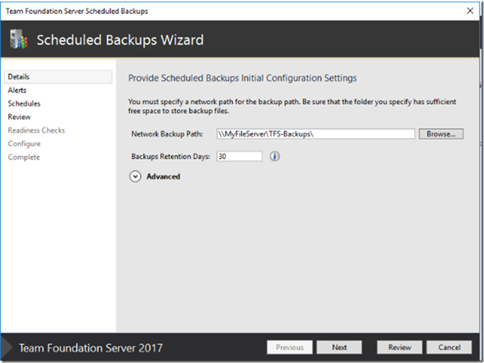Screen dimensions: 484x363
Task: Click the Team Foundation Server 2017 footer label
Action: click(x=90, y=348)
